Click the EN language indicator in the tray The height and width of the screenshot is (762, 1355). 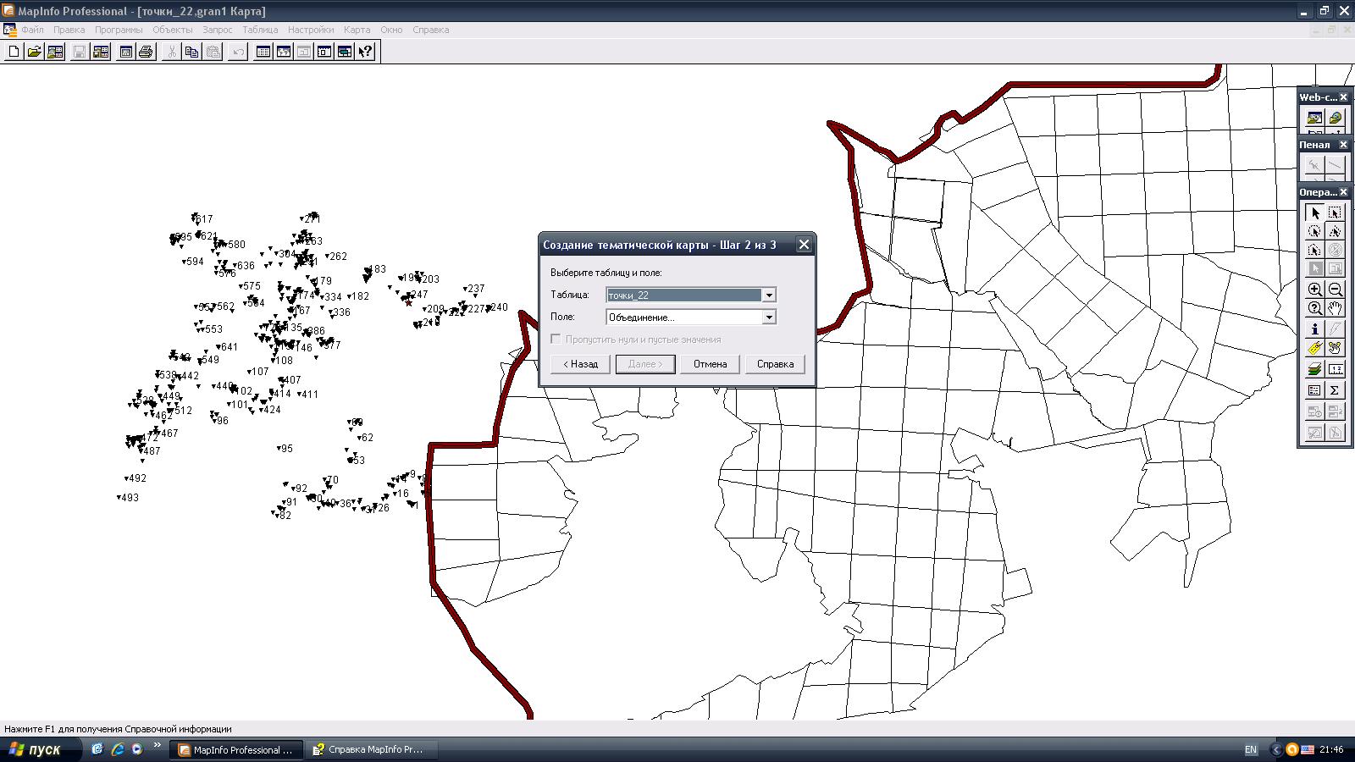pyautogui.click(x=1251, y=749)
